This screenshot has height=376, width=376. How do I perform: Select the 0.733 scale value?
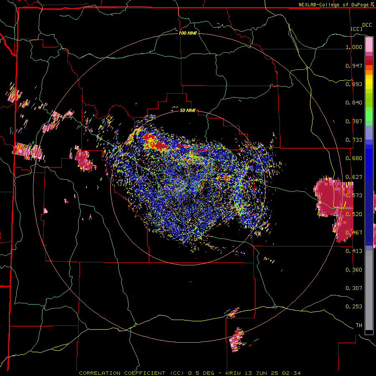pyautogui.click(x=354, y=140)
